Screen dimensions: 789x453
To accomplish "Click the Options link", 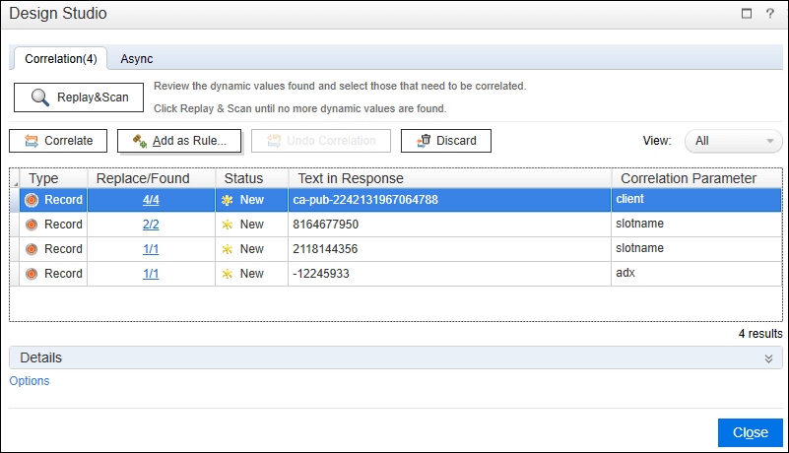I will [30, 381].
